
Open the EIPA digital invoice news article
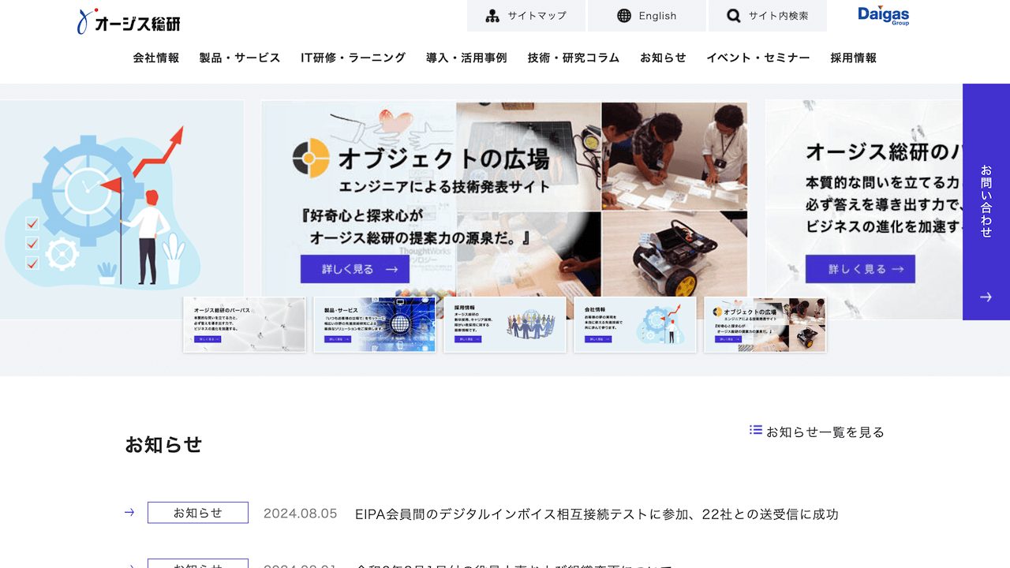point(597,514)
